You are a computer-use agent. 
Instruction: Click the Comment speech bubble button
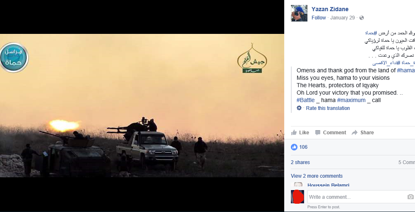pos(331,133)
